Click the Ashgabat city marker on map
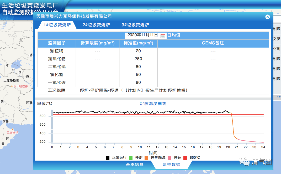The image size is (281, 174). point(12,86)
